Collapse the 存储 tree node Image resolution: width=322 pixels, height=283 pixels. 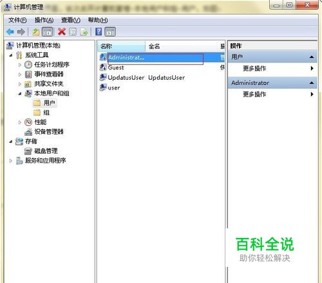[x=11, y=141]
